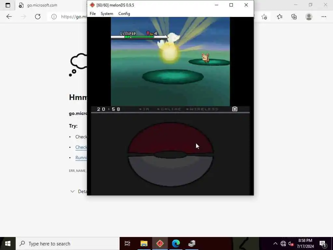Image resolution: width=333 pixels, height=250 pixels.
Task: Switch to Microsoft Edge via taskbar icon
Action: 176,243
